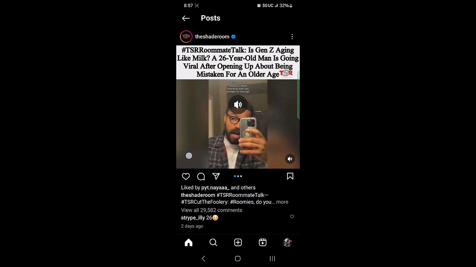Screen dimensions: 476x267
Task: Open the Reels tab
Action: [x=263, y=243]
